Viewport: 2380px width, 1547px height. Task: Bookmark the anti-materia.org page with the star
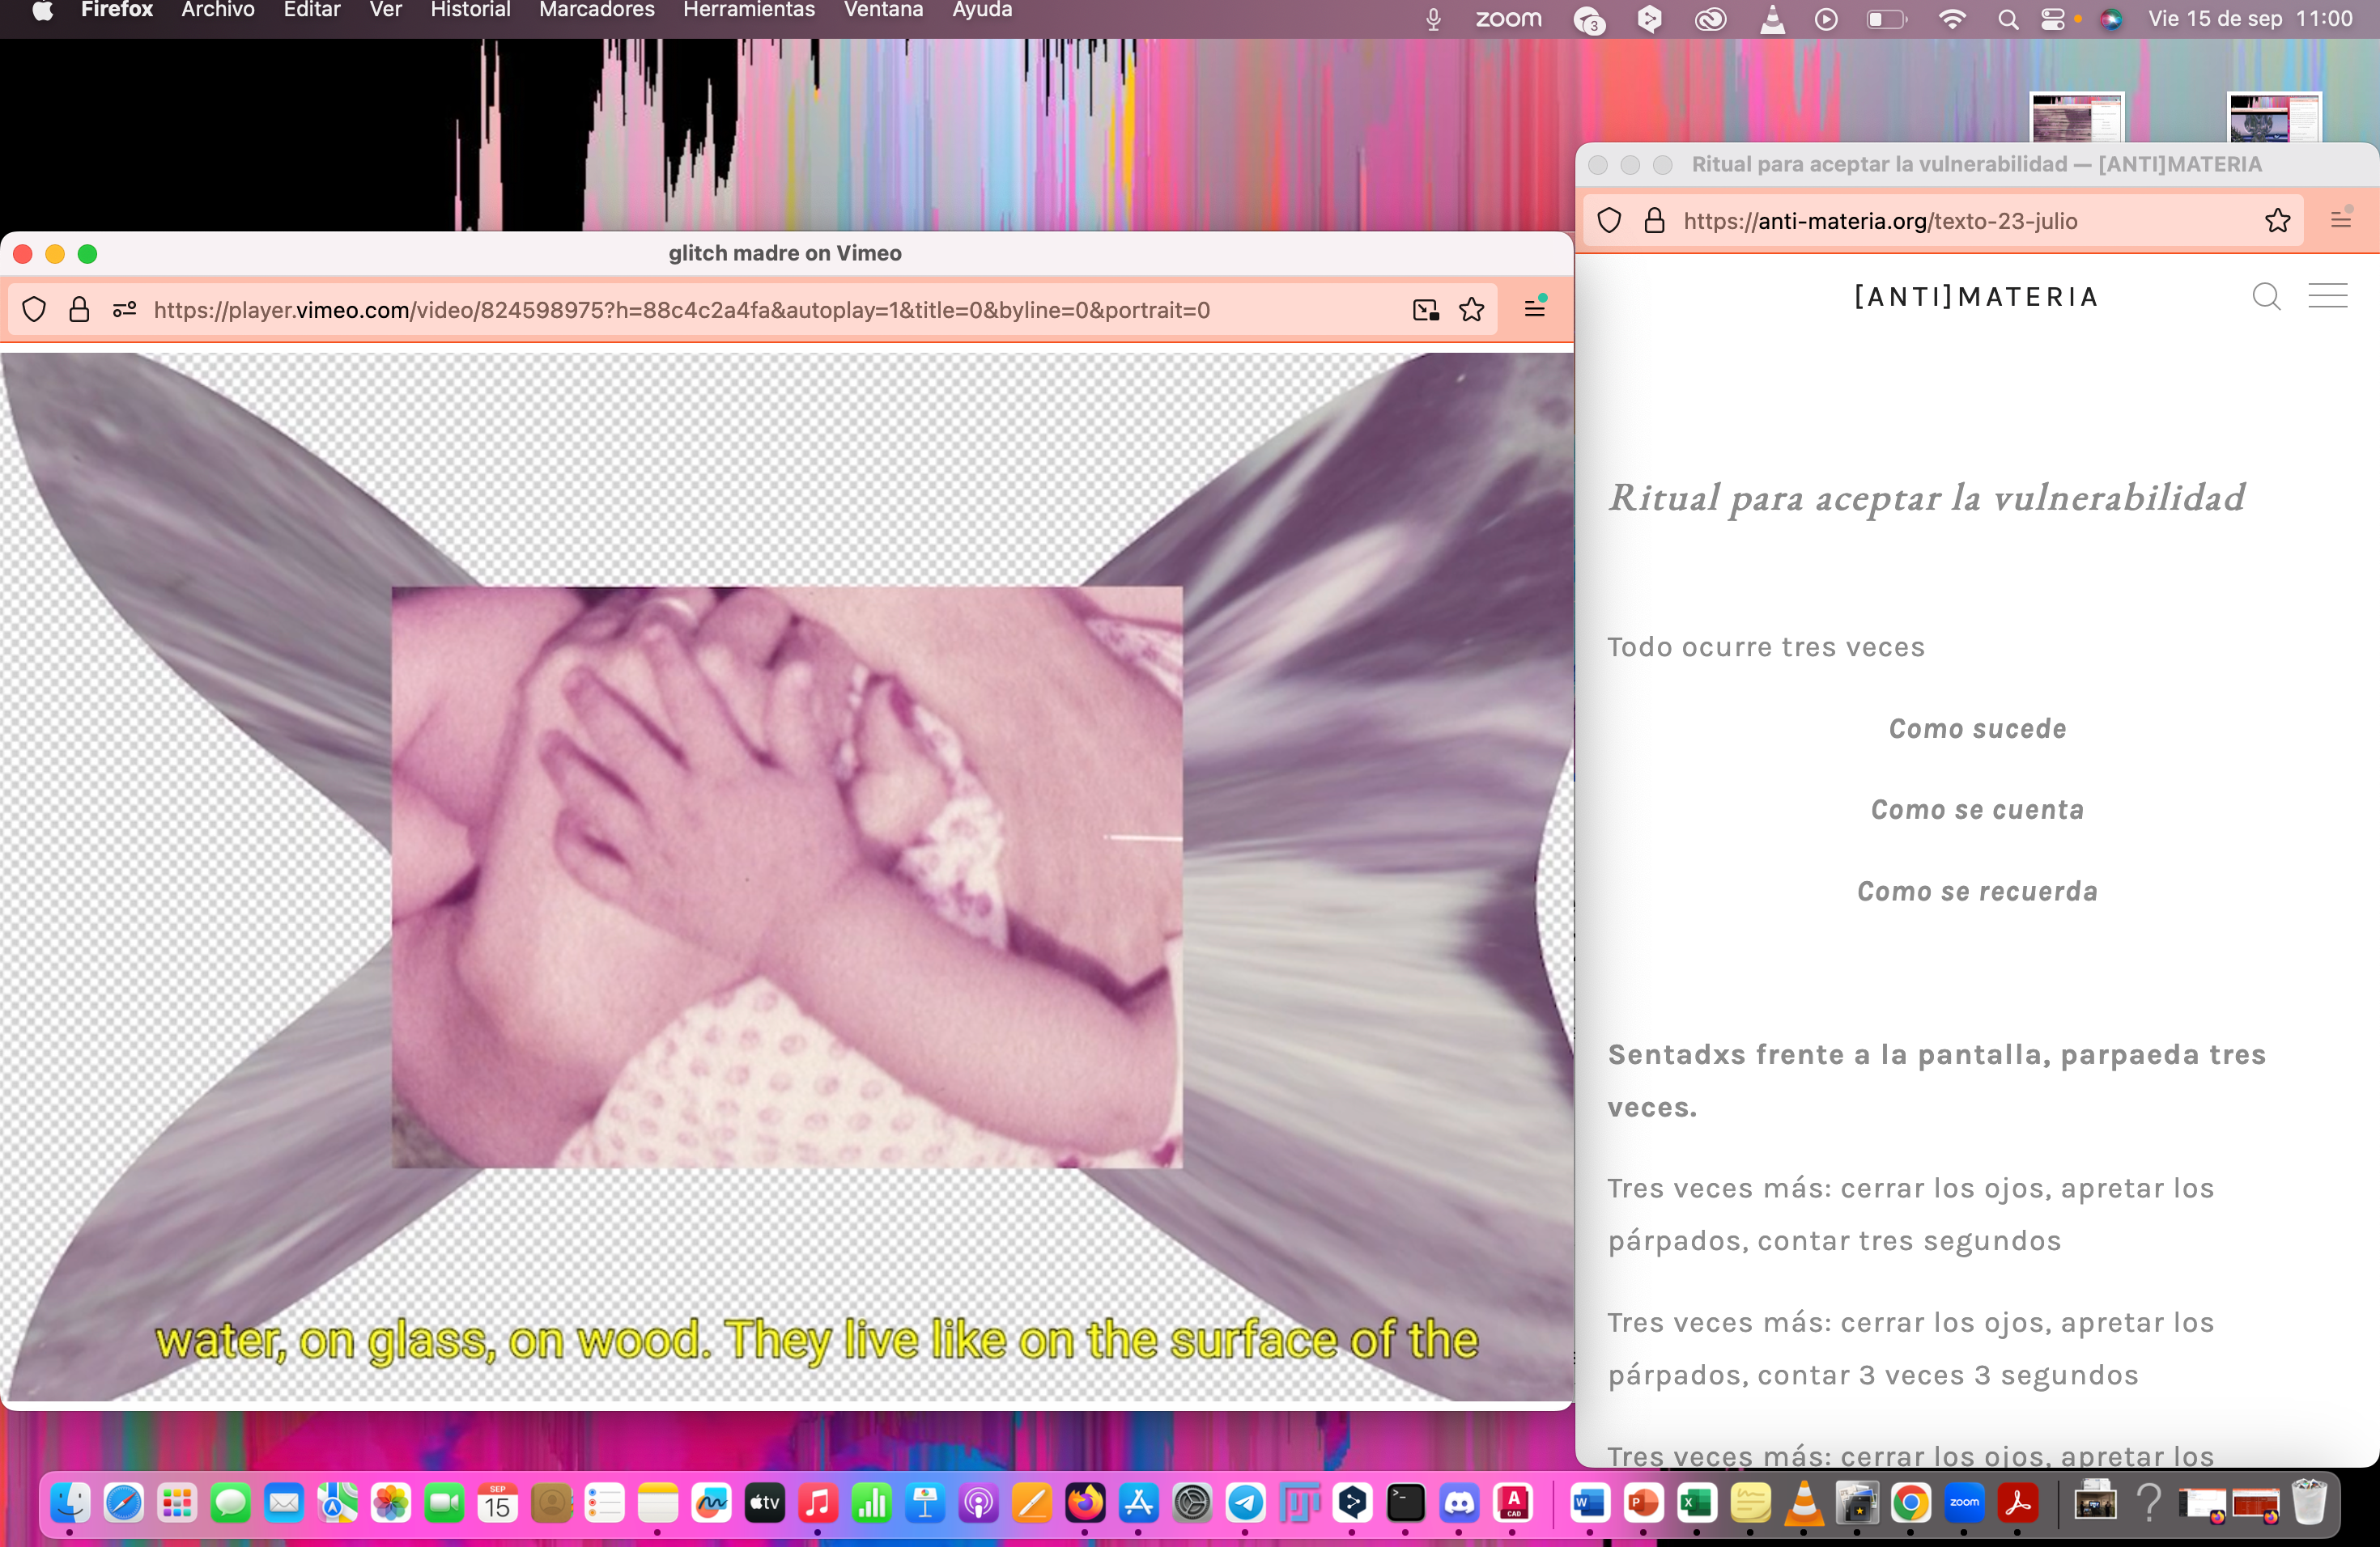pos(2277,221)
